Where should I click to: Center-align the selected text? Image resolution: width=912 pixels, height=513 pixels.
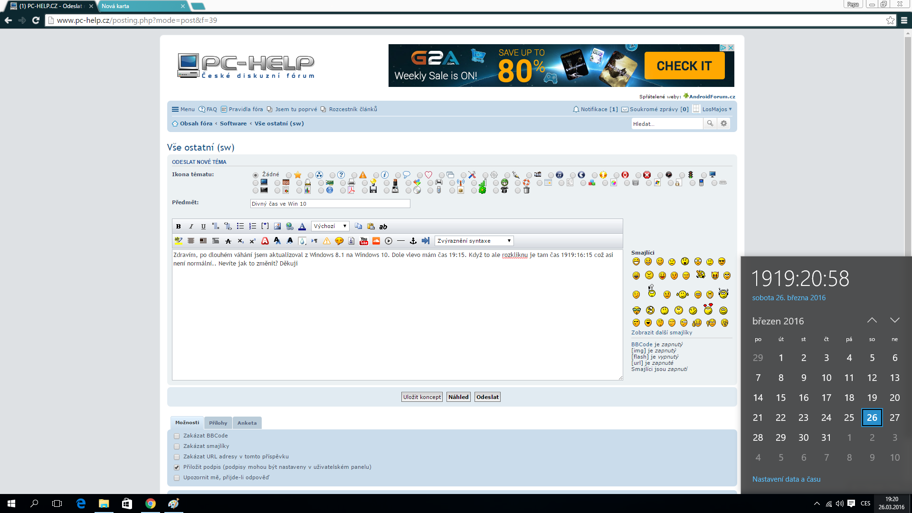191,241
